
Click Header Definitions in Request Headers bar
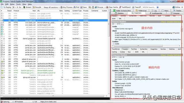(174, 22)
